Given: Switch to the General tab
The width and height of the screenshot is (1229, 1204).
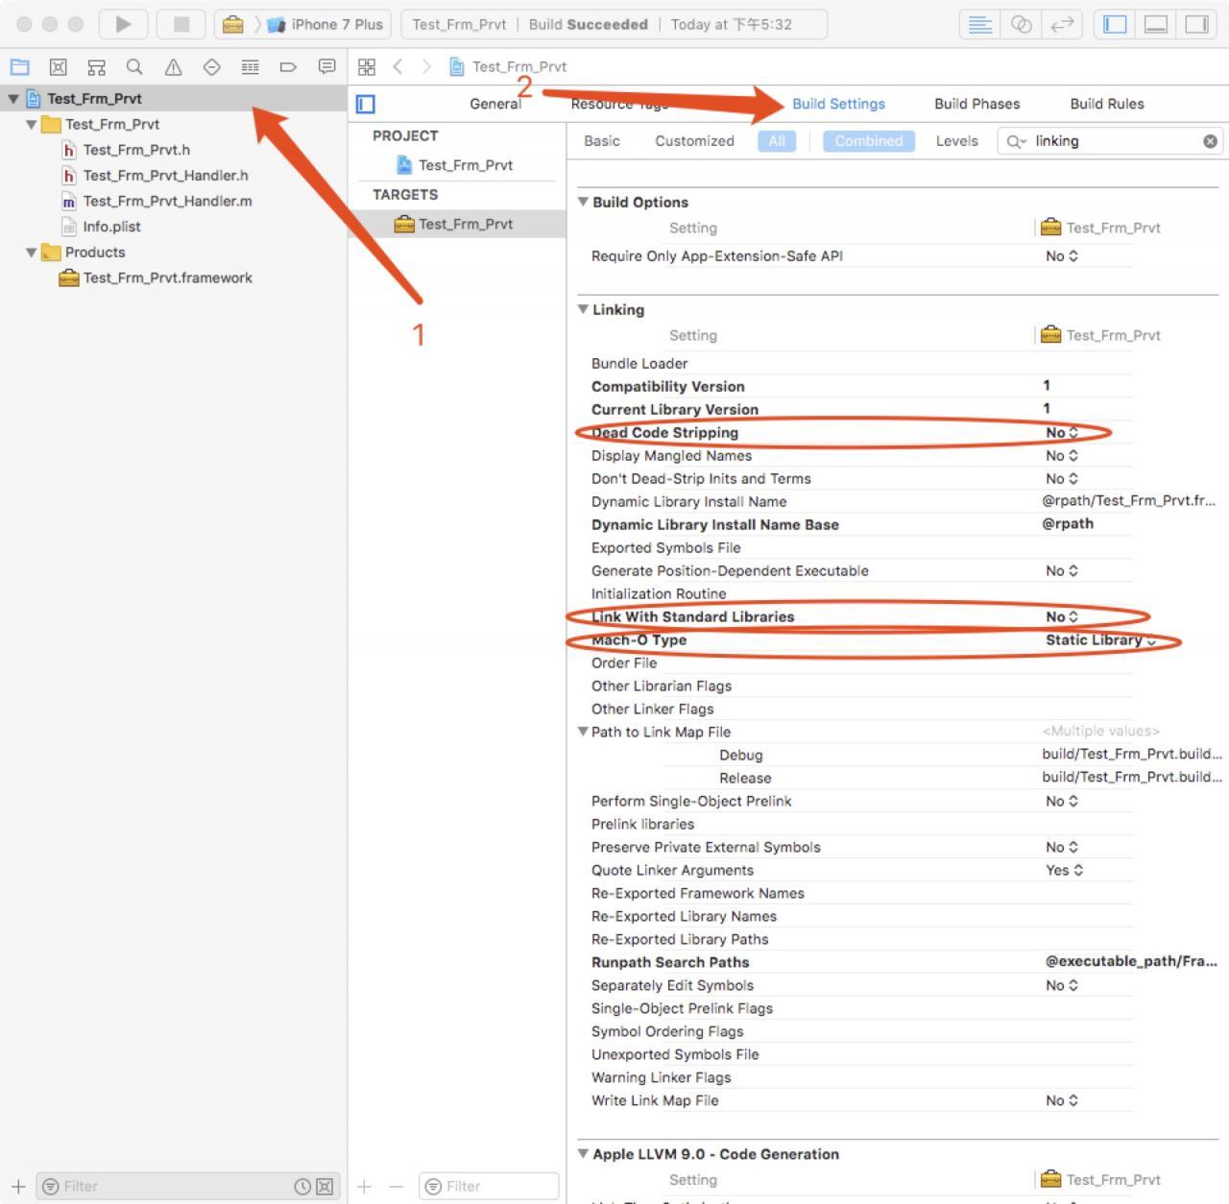Looking at the screenshot, I should click(x=495, y=104).
